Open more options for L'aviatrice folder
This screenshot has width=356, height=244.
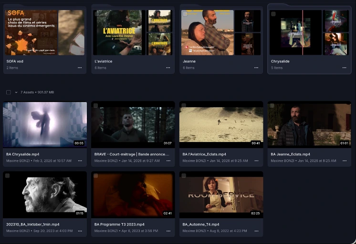168,68
